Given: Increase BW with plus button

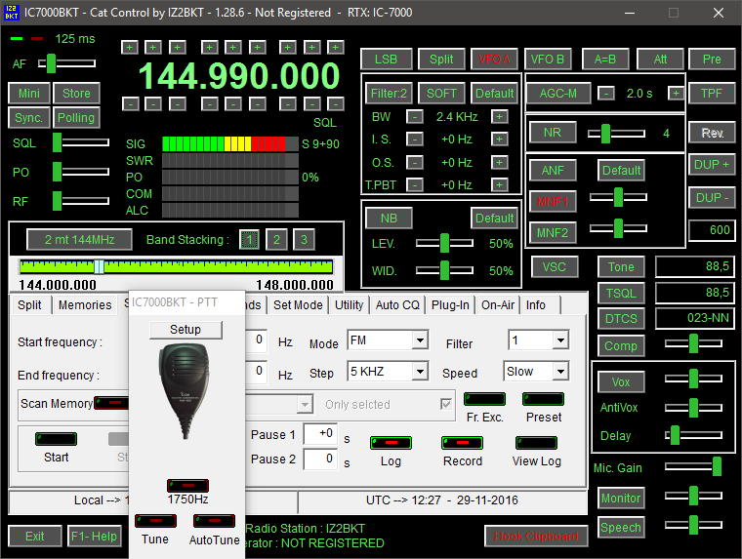Looking at the screenshot, I should pos(499,116).
